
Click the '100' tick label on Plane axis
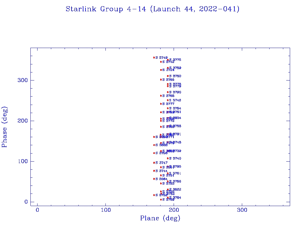point(106,210)
